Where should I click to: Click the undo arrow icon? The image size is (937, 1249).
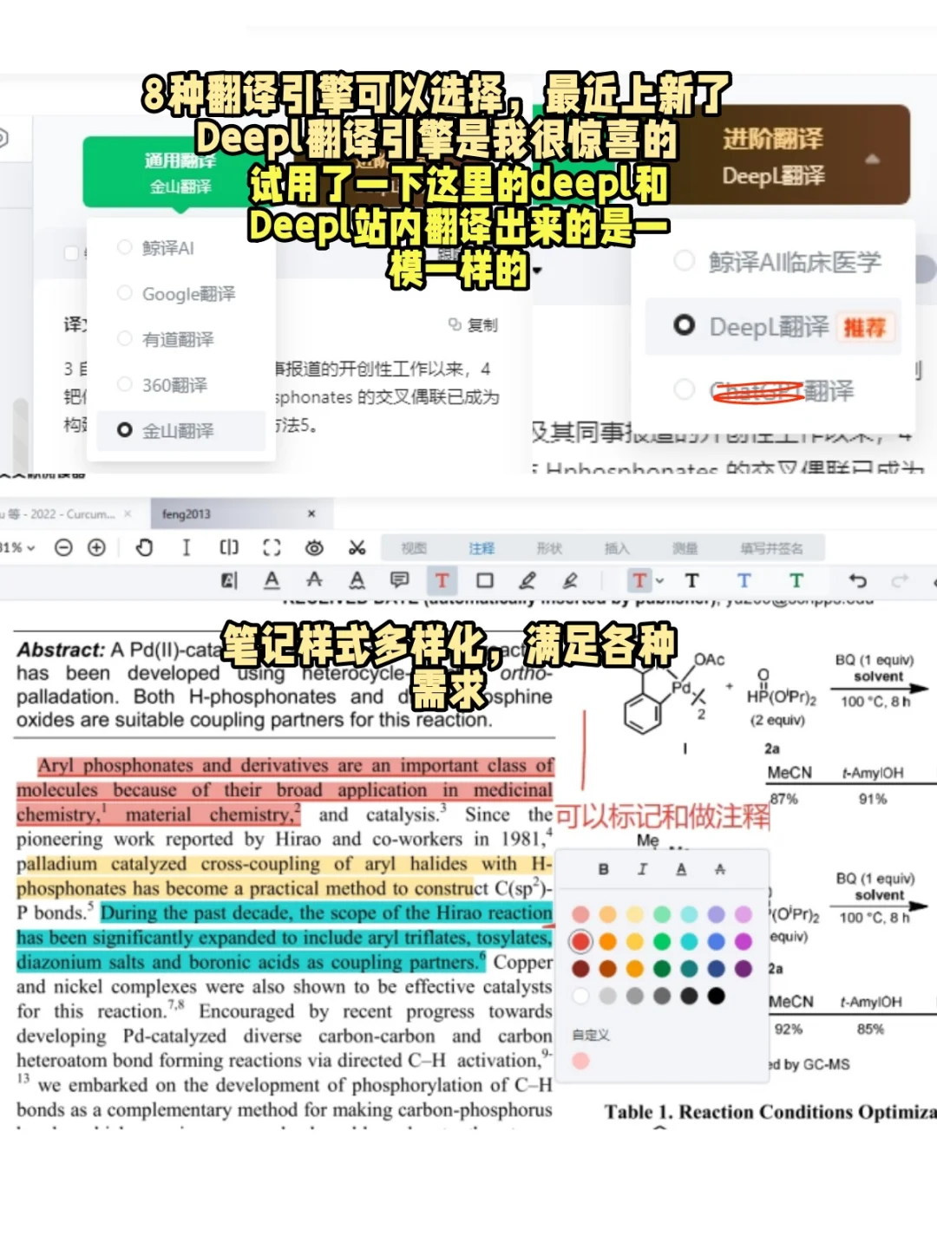click(857, 580)
